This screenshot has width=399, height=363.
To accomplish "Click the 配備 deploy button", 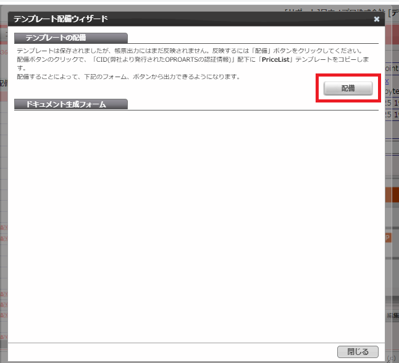I will tap(348, 89).
